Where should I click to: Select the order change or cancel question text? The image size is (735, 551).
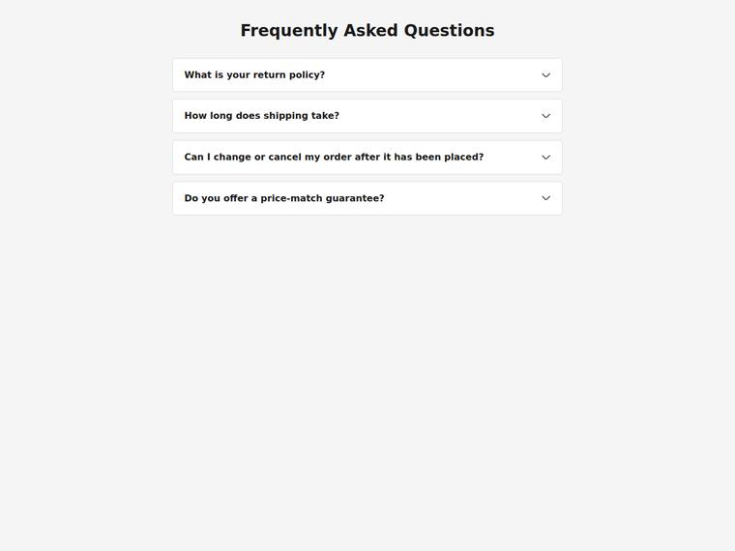(334, 157)
